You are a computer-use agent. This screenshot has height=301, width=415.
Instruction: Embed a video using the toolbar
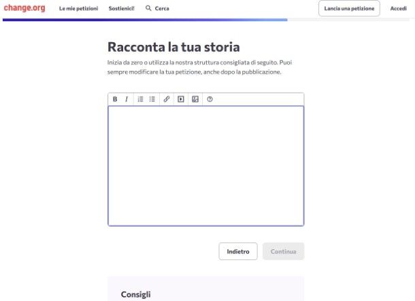click(181, 99)
